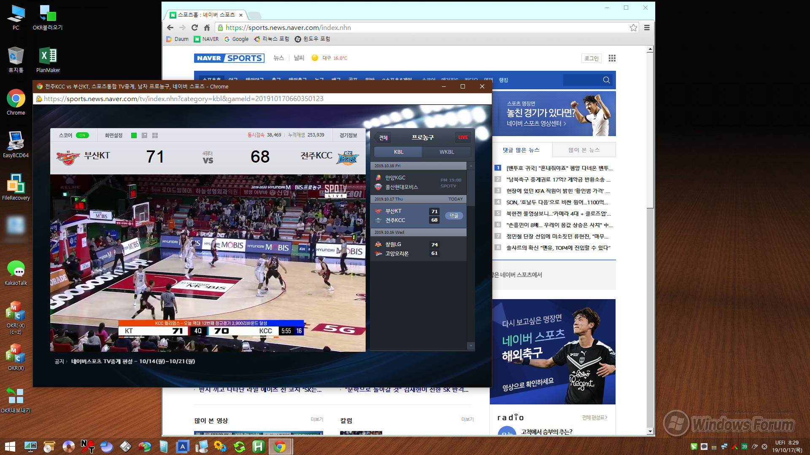The width and height of the screenshot is (810, 455).
Task: Open the 리눅스 포럼 bookmark
Action: point(271,39)
